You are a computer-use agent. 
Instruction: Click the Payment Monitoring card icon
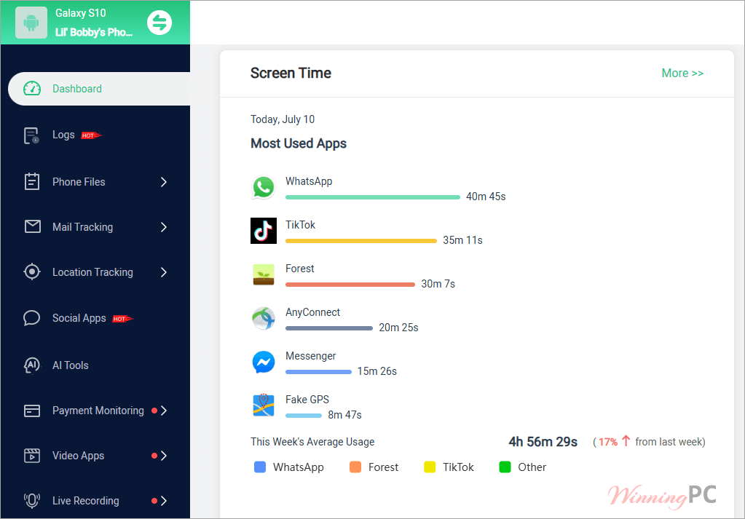coord(32,411)
